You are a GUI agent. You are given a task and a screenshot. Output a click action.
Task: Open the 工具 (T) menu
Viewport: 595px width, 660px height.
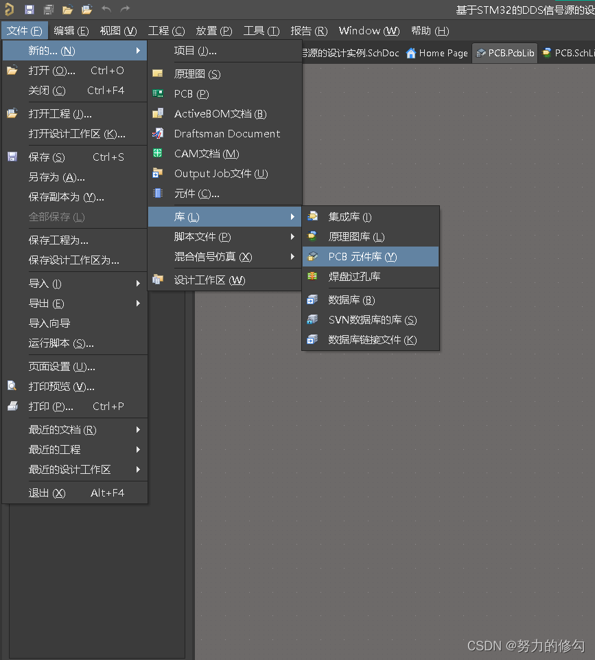(x=261, y=31)
